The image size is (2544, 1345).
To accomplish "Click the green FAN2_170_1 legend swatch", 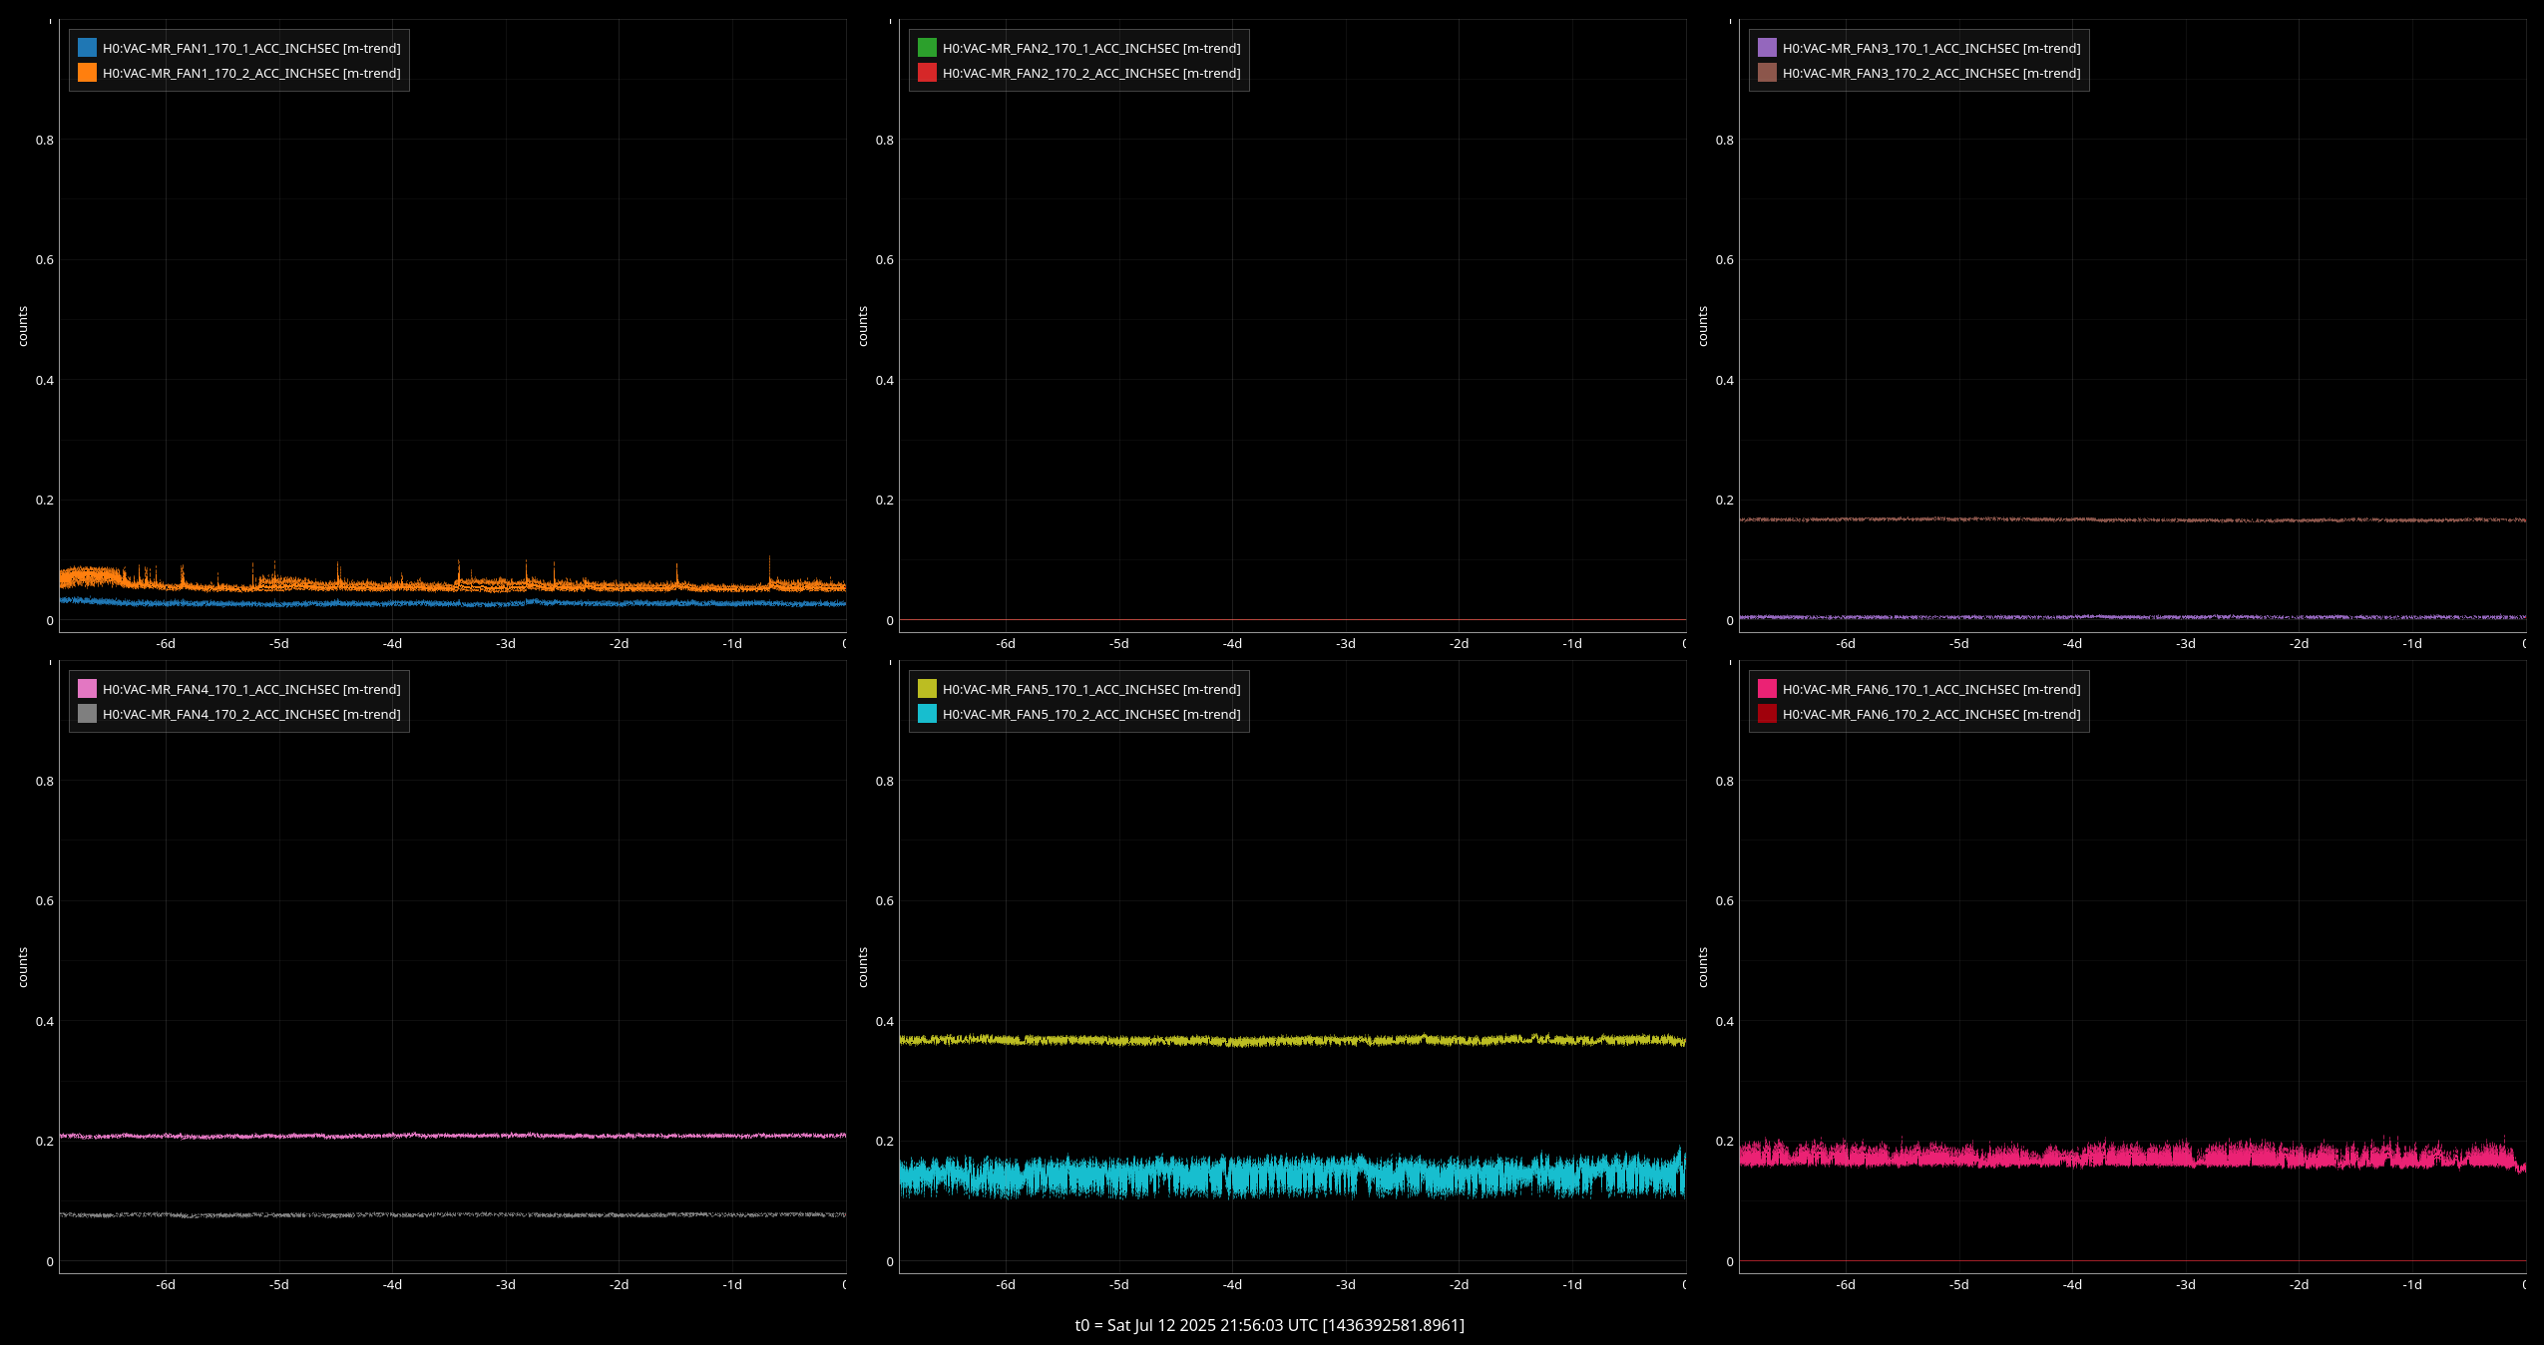I will point(928,48).
